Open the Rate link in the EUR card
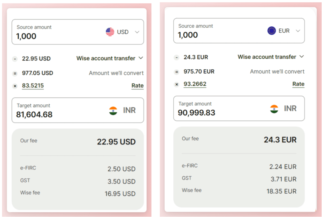This screenshot has width=322, height=217. [x=298, y=84]
